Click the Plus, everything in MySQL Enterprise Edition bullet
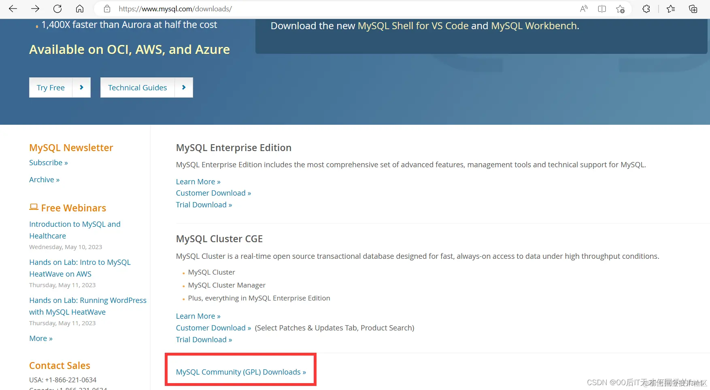The width and height of the screenshot is (710, 390). [x=259, y=298]
